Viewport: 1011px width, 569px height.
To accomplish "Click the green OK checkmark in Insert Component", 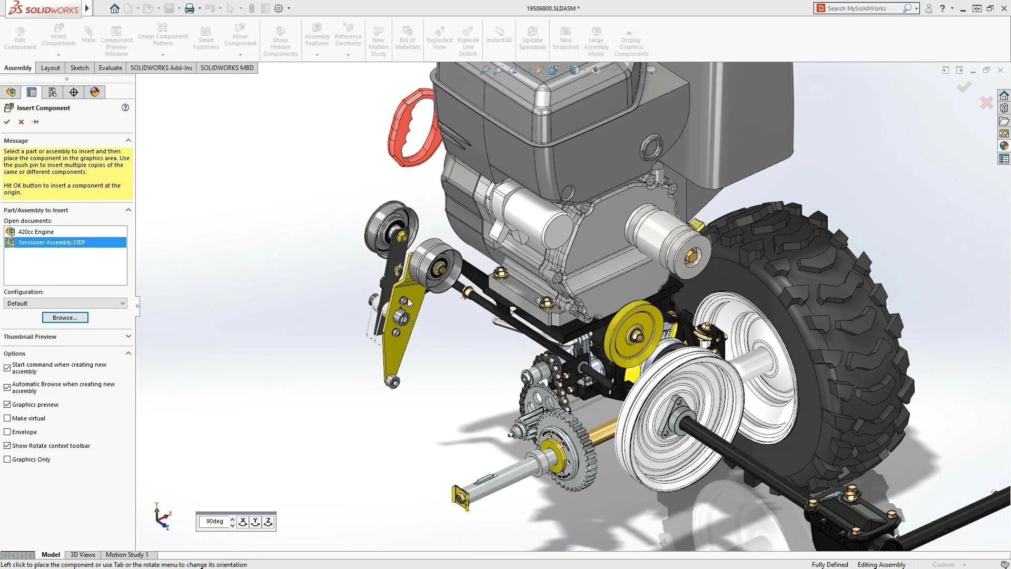I will (7, 122).
